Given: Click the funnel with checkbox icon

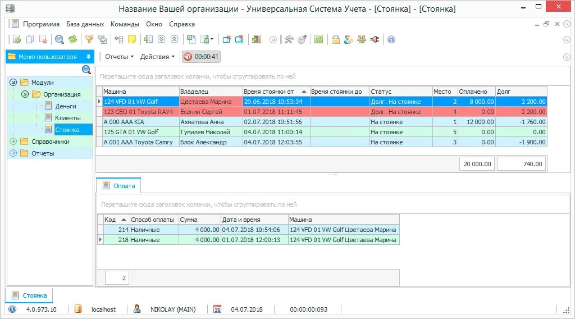Looking at the screenshot, I should [102, 39].
